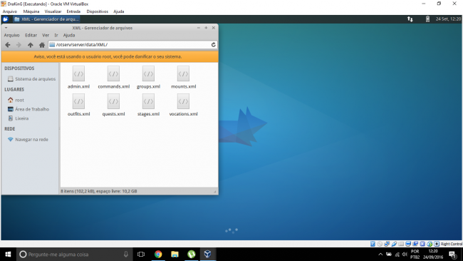Select Navegar na rede in sidebar

pyautogui.click(x=28, y=140)
